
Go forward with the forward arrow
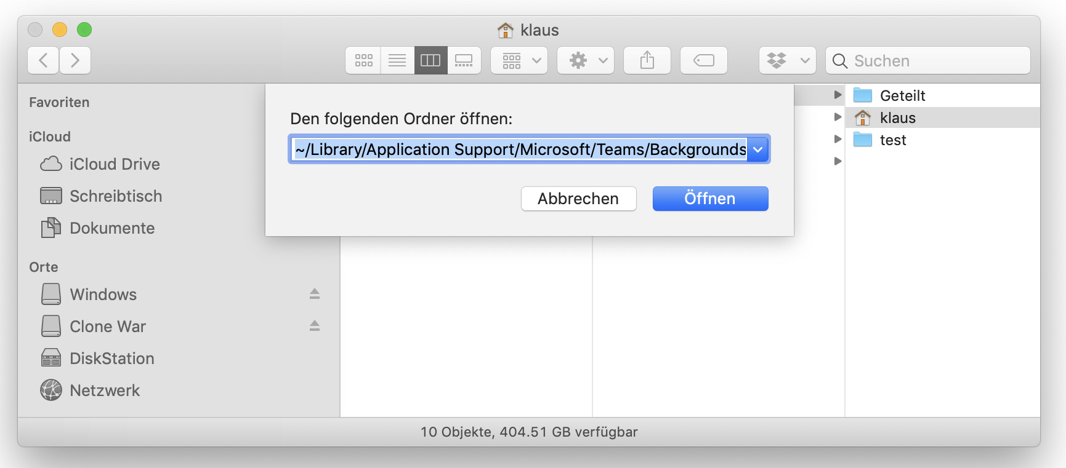point(75,60)
